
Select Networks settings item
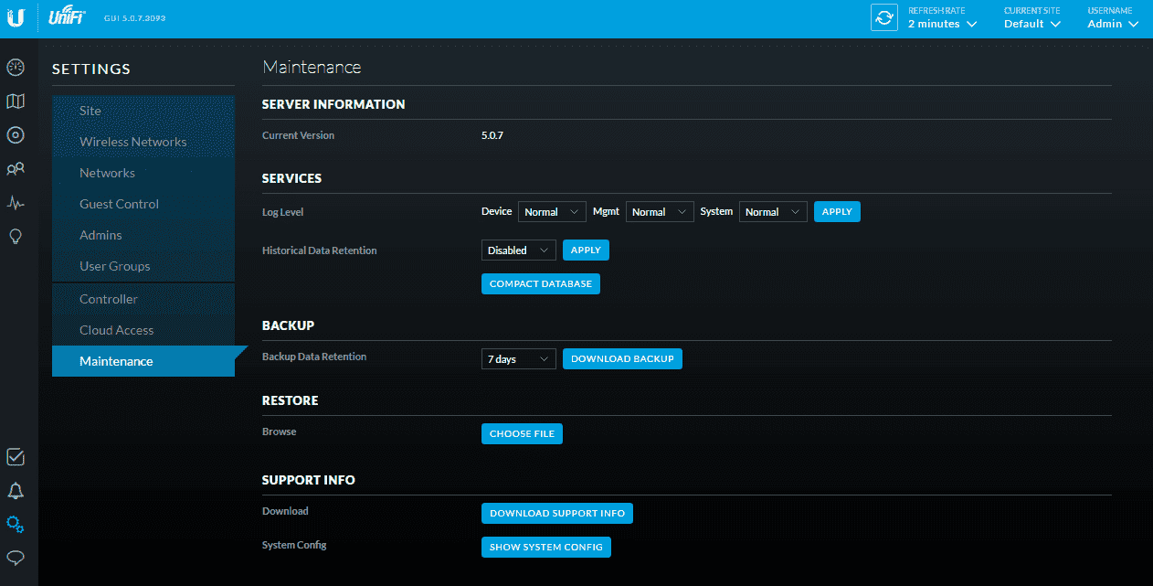pos(143,173)
